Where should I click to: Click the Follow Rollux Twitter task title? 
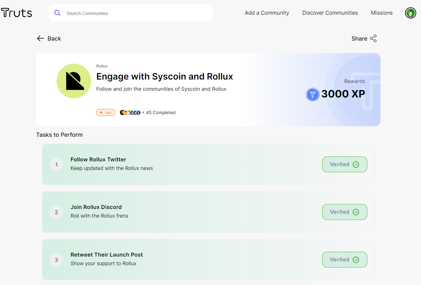[98, 159]
